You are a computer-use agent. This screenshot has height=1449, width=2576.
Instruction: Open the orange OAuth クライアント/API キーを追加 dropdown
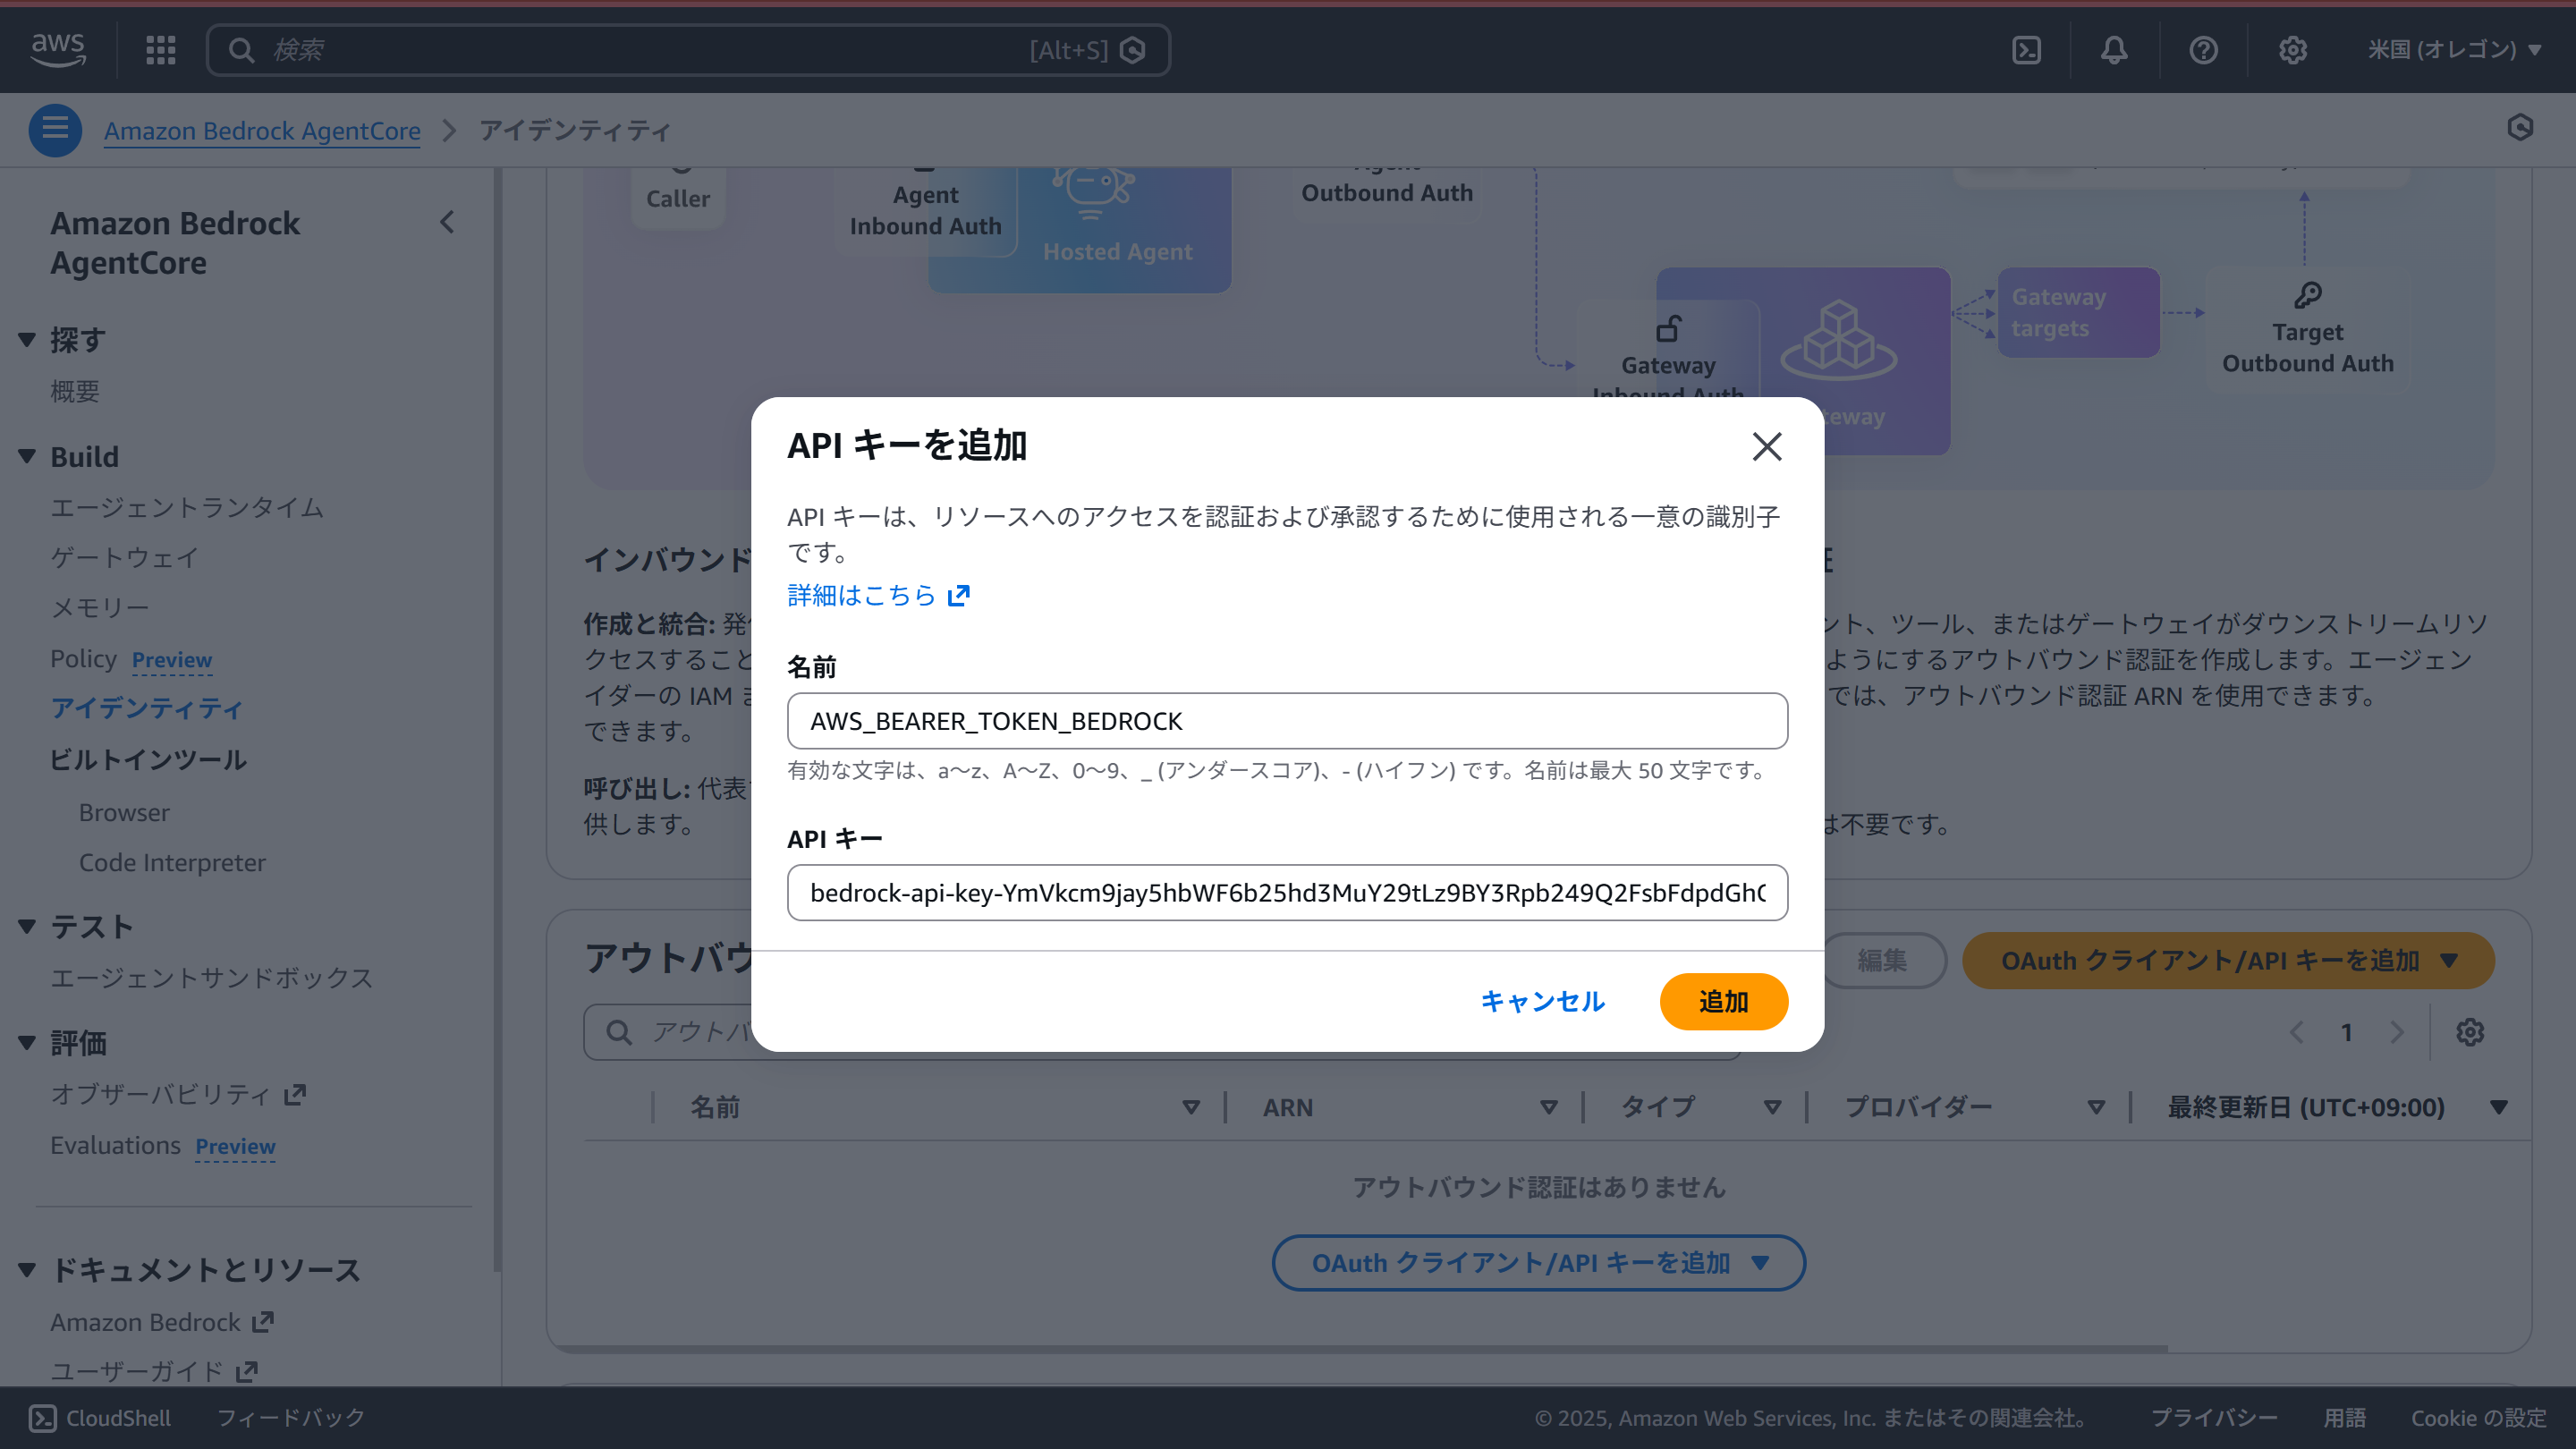tap(2228, 961)
